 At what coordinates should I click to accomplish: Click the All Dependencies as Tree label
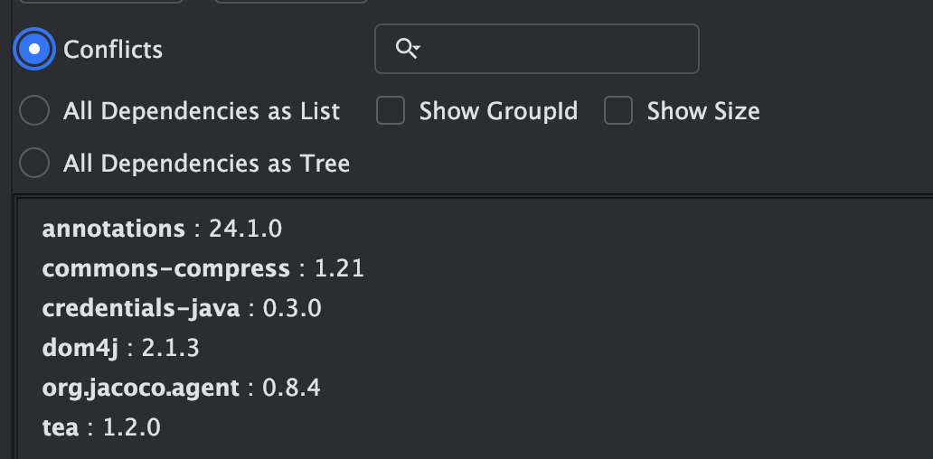tap(206, 164)
